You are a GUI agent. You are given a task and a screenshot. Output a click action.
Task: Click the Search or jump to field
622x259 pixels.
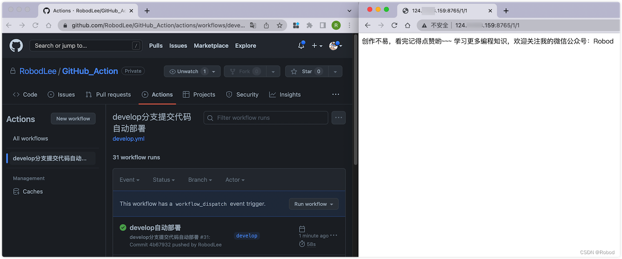86,46
